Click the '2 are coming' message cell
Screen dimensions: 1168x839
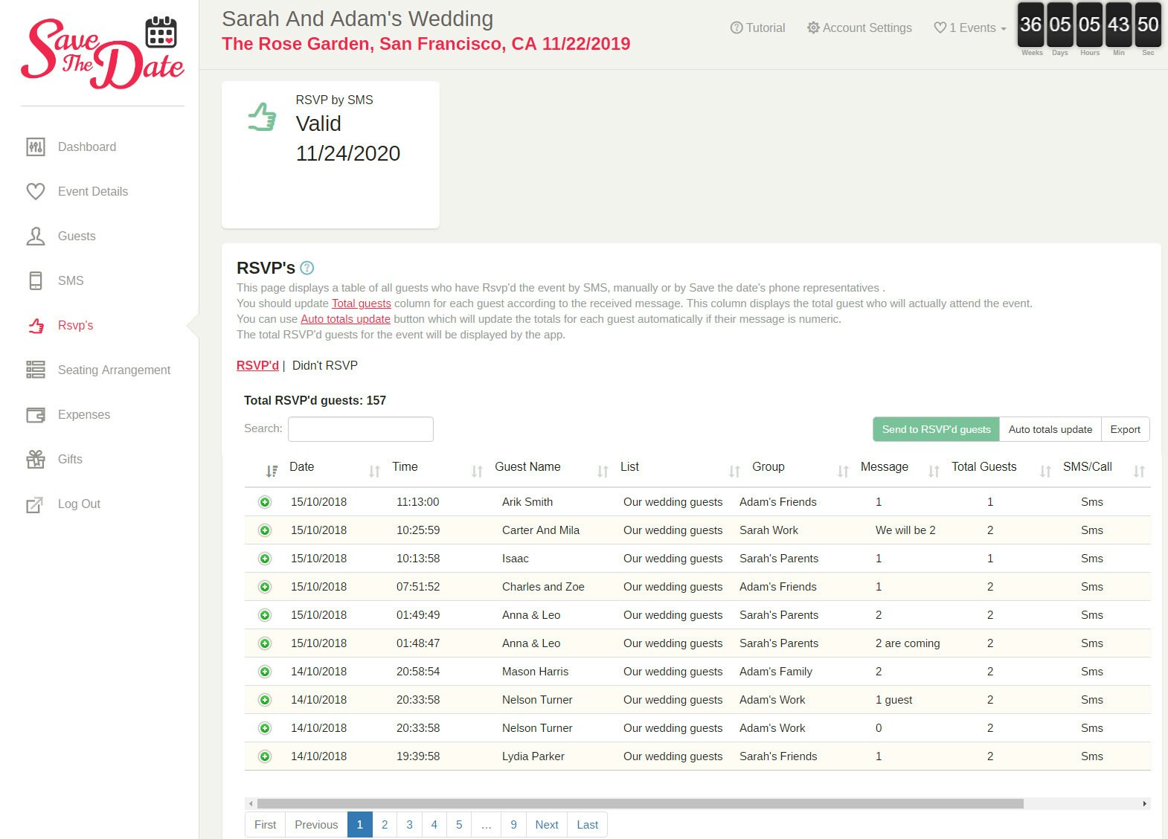908,643
